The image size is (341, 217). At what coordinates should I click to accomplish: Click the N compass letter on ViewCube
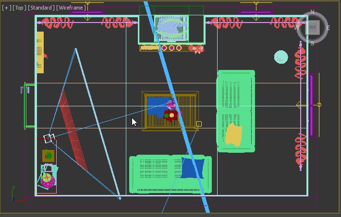click(313, 12)
